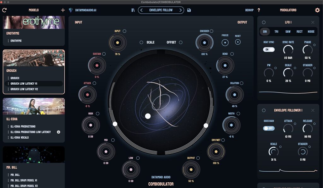323x188 pixels.
Task: Click large white dot inside galaxy visualizer
Action: click(148, 116)
